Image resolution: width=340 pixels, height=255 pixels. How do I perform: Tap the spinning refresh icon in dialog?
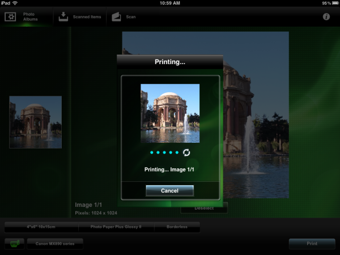(x=186, y=152)
